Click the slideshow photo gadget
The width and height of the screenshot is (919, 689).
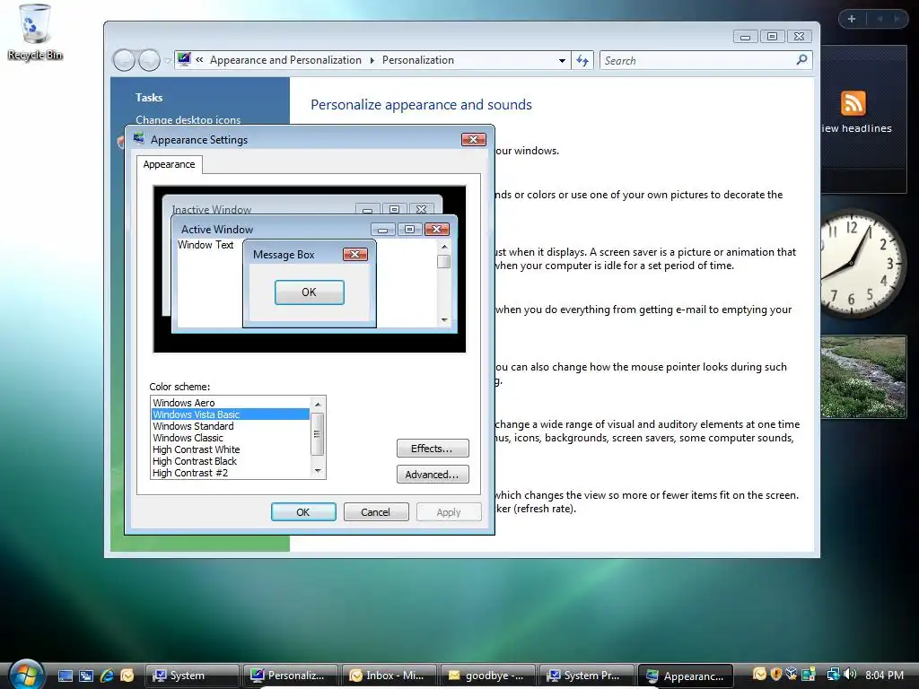click(863, 377)
